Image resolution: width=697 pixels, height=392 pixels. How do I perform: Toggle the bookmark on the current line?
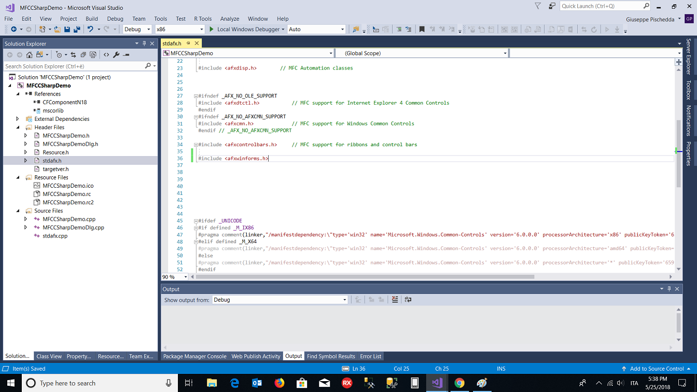(422, 30)
